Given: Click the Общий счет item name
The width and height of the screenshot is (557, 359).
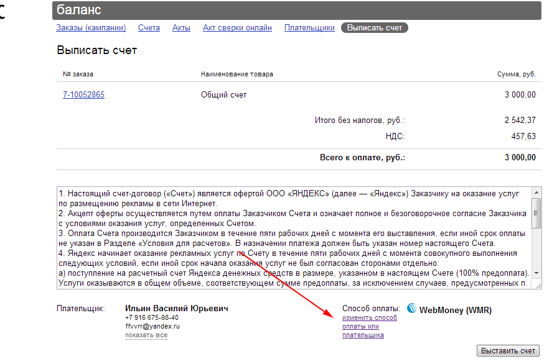Looking at the screenshot, I should [x=224, y=95].
